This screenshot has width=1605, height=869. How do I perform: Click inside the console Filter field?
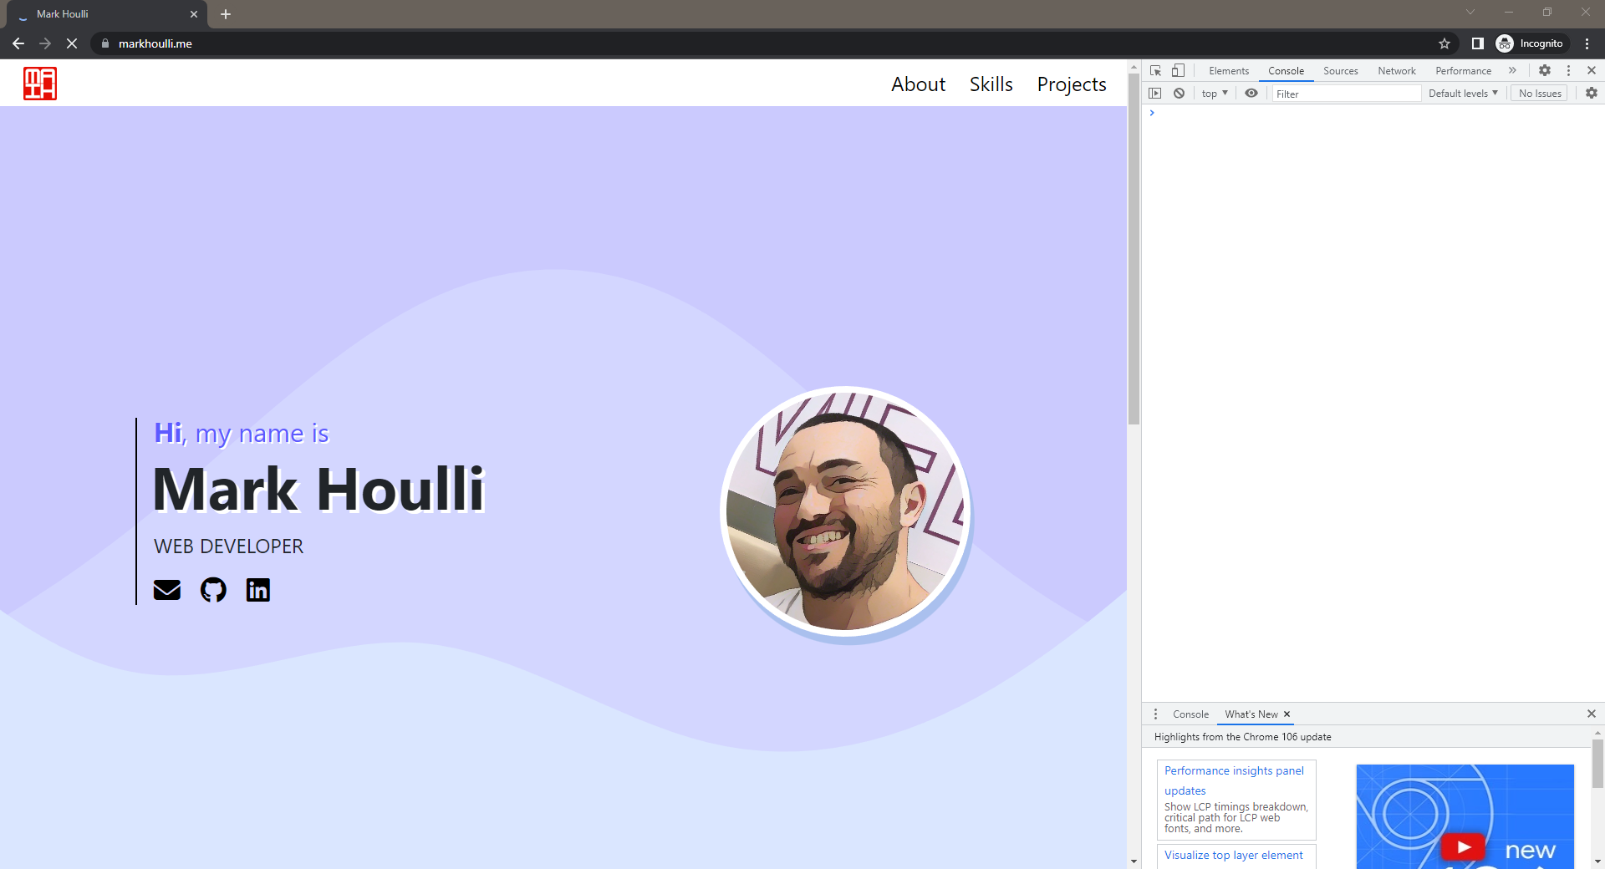pyautogui.click(x=1345, y=93)
